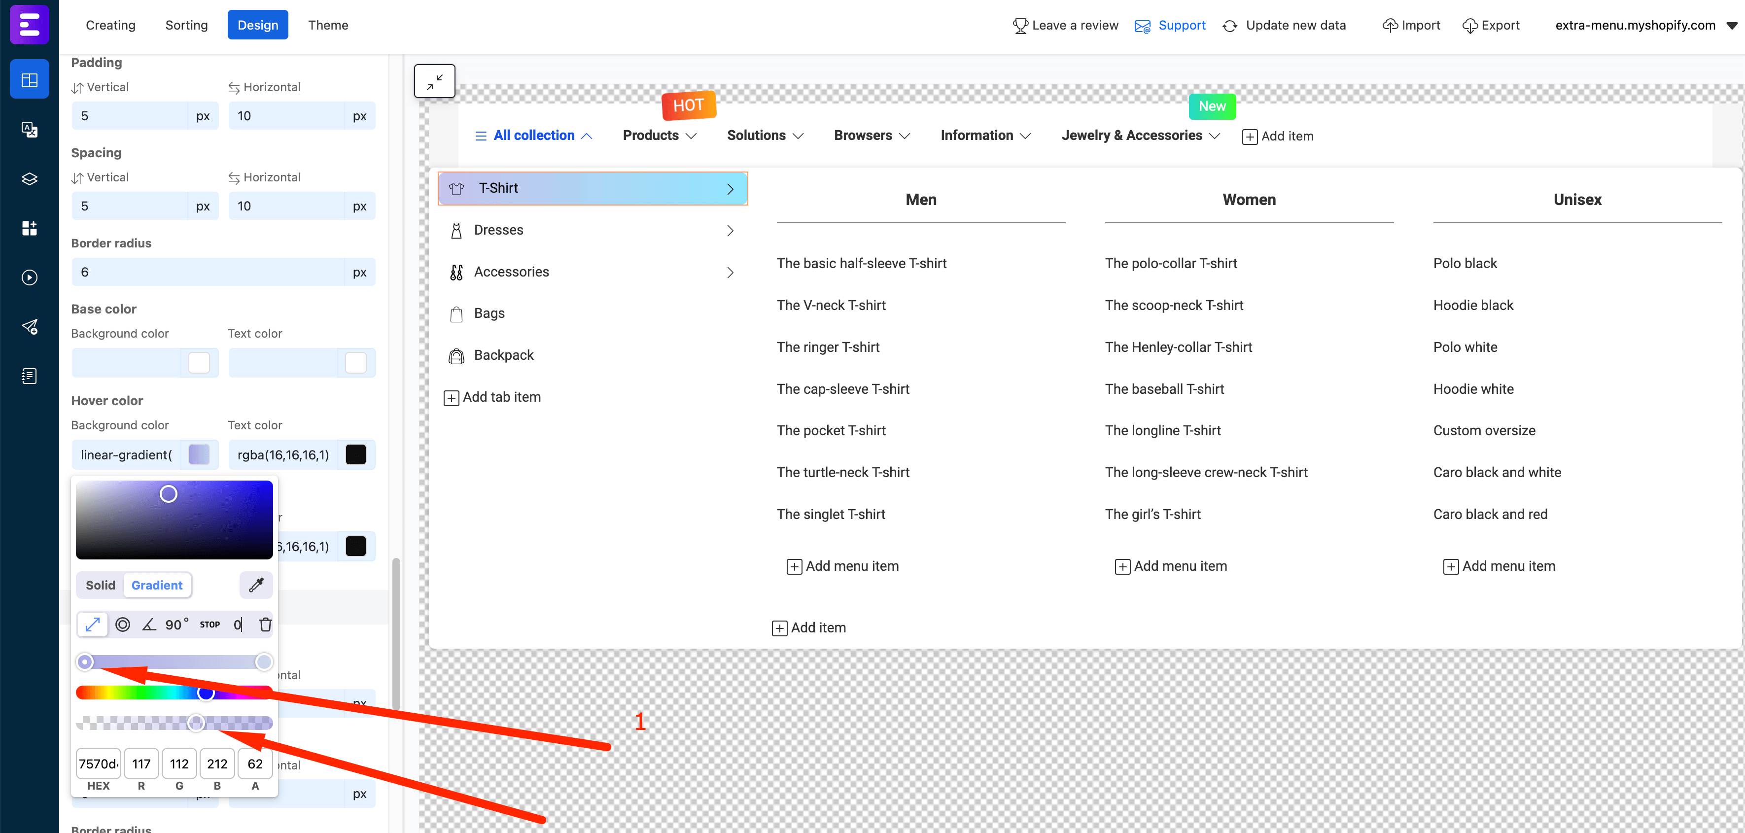Click the Support link in the top bar
Image resolution: width=1745 pixels, height=833 pixels.
[1182, 25]
